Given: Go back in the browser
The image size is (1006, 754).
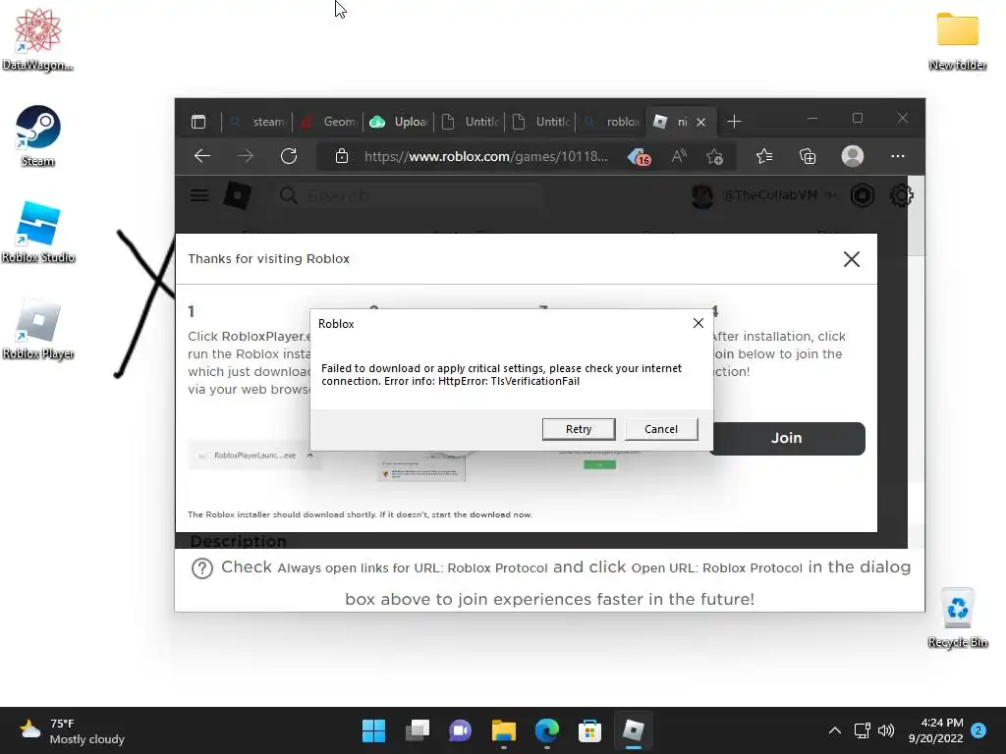Looking at the screenshot, I should [x=202, y=156].
